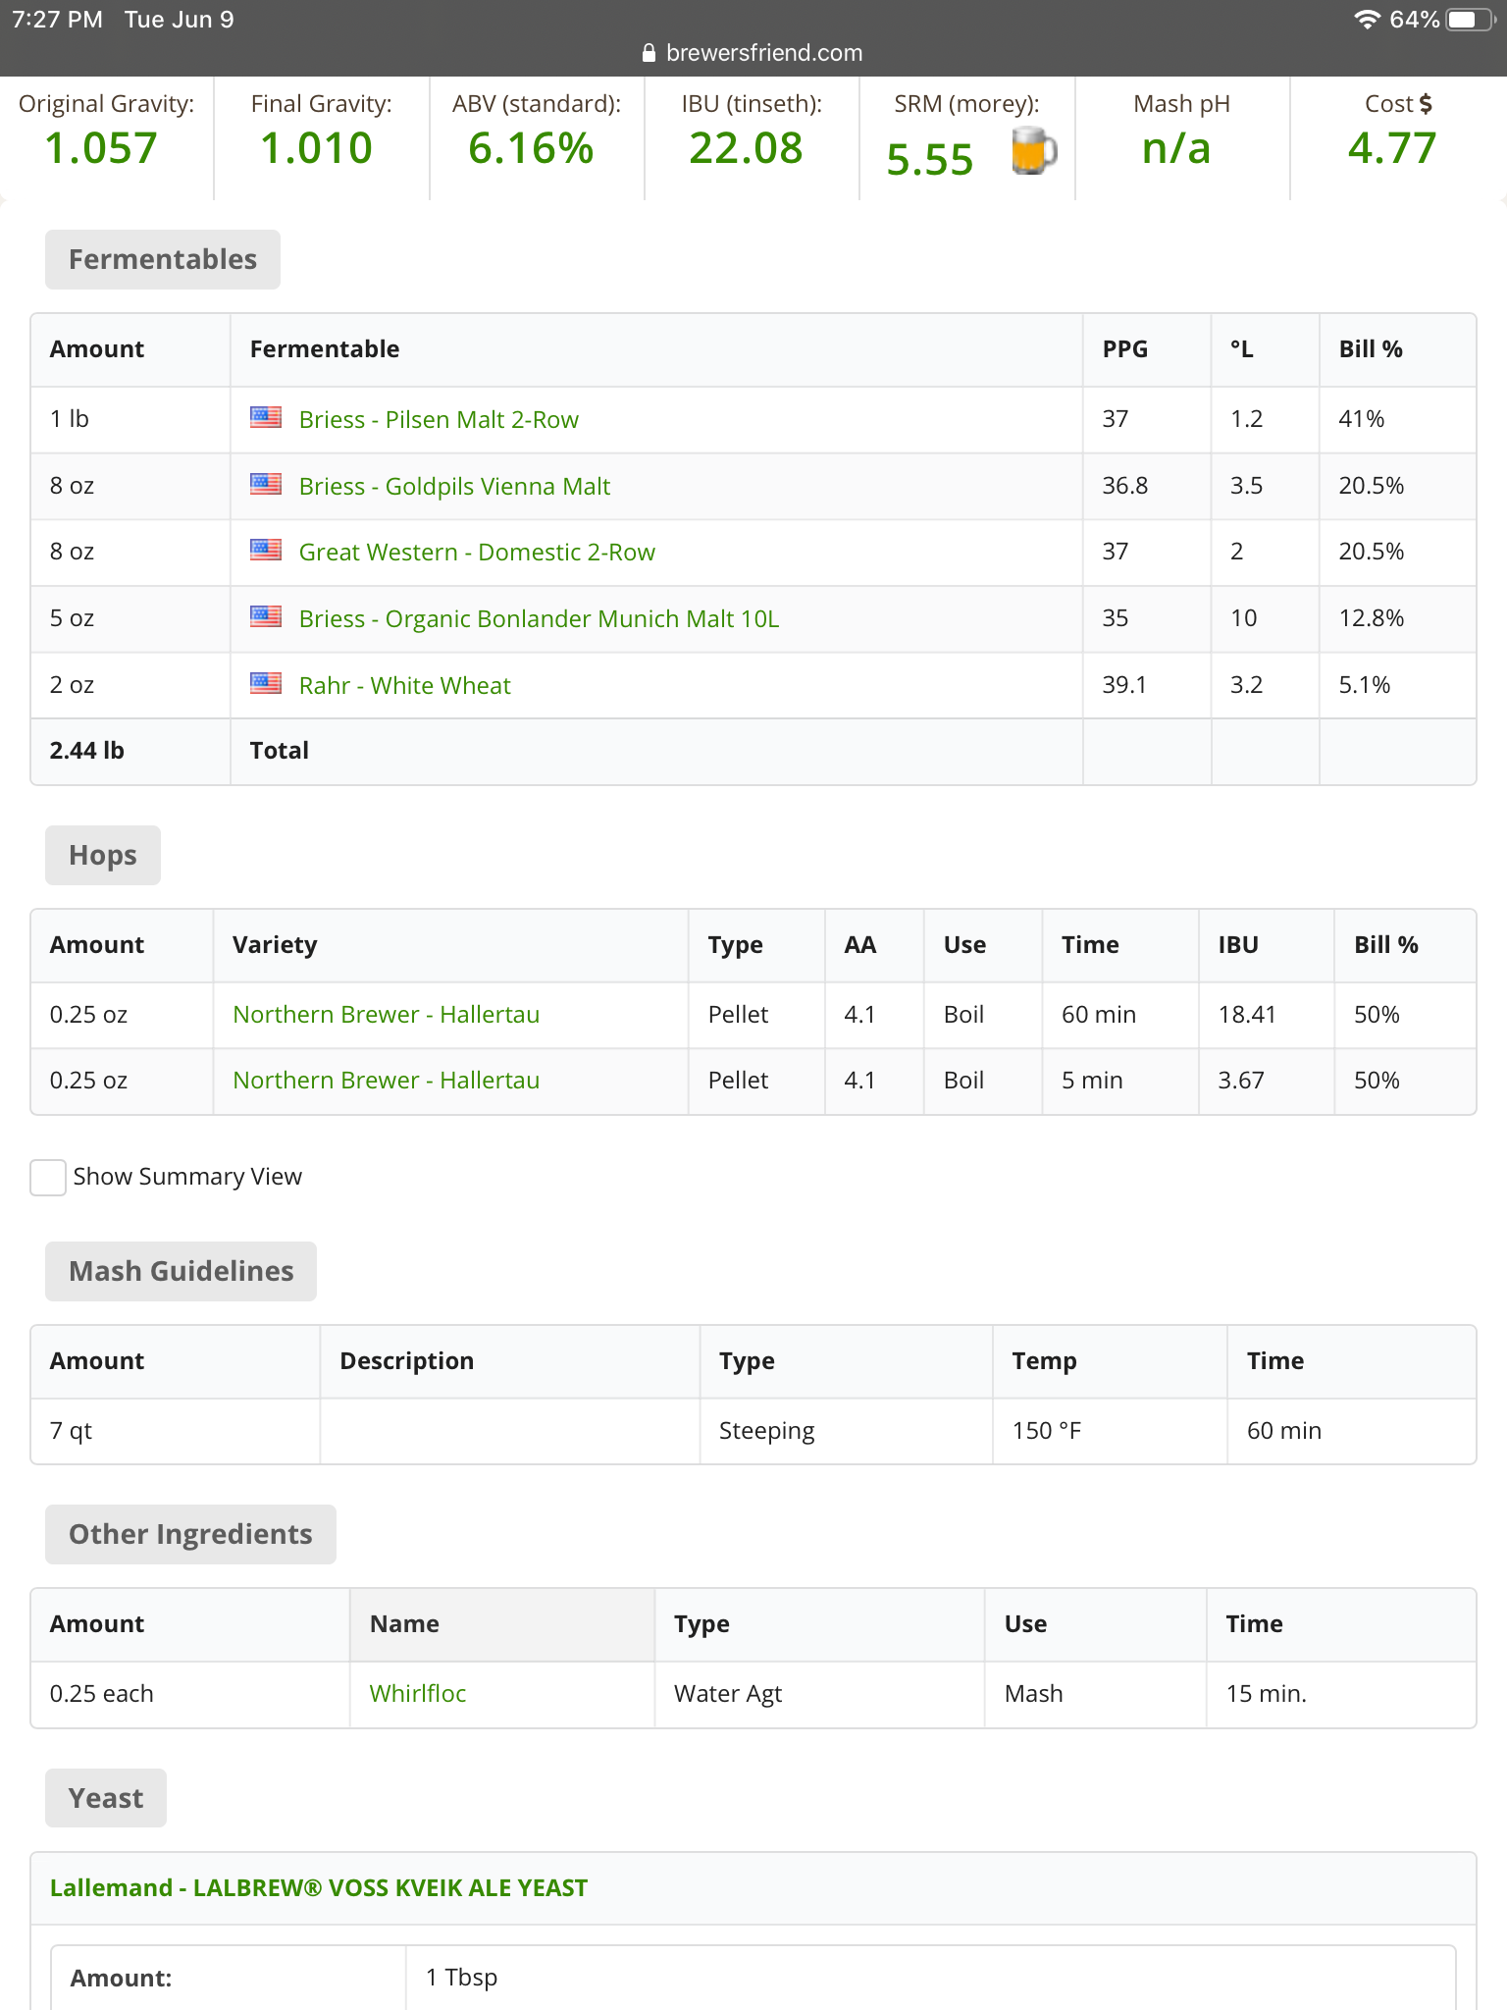Click the ABV value 6.16%
The image size is (1507, 2010).
[x=531, y=148]
